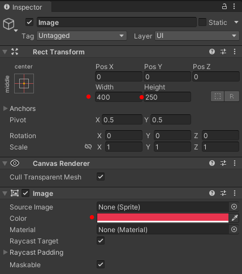The width and height of the screenshot is (242, 274).
Task: Enable the Static checkbox
Action: (202, 22)
